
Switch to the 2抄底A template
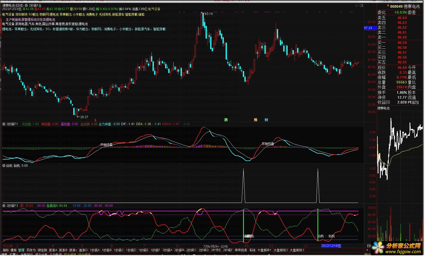click(x=167, y=250)
